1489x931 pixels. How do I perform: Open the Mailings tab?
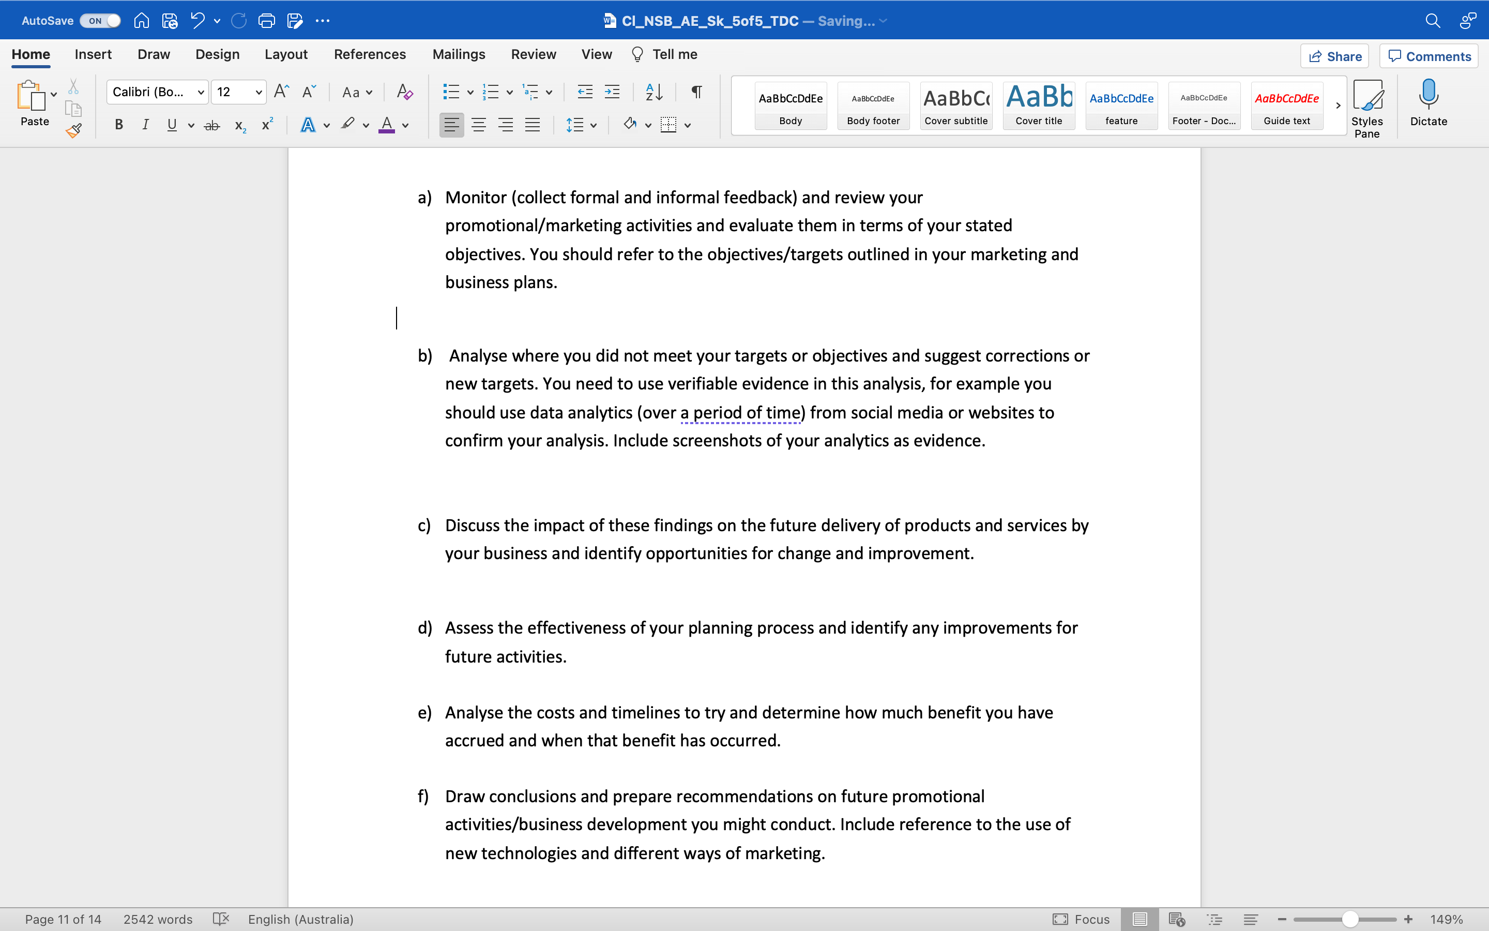[x=459, y=54]
